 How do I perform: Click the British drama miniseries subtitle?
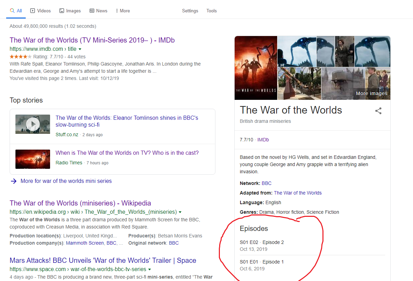click(x=265, y=121)
